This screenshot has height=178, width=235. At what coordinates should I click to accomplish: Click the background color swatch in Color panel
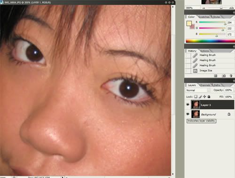pyautogui.click(x=192, y=27)
